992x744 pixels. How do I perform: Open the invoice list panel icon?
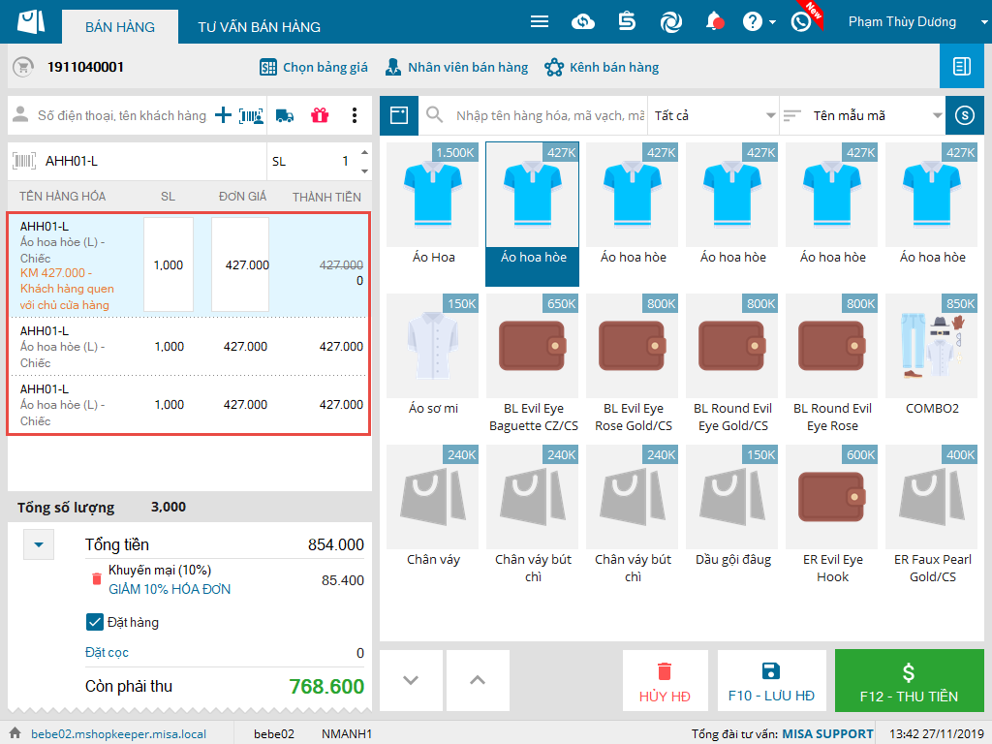pyautogui.click(x=962, y=67)
